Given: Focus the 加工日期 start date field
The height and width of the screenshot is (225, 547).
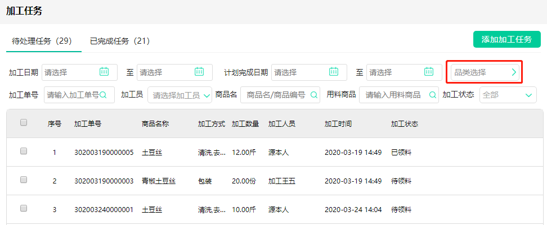Looking at the screenshot, I should [x=79, y=72].
